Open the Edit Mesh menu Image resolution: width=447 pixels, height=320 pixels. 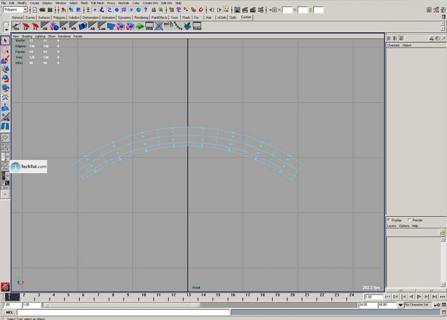(97, 3)
